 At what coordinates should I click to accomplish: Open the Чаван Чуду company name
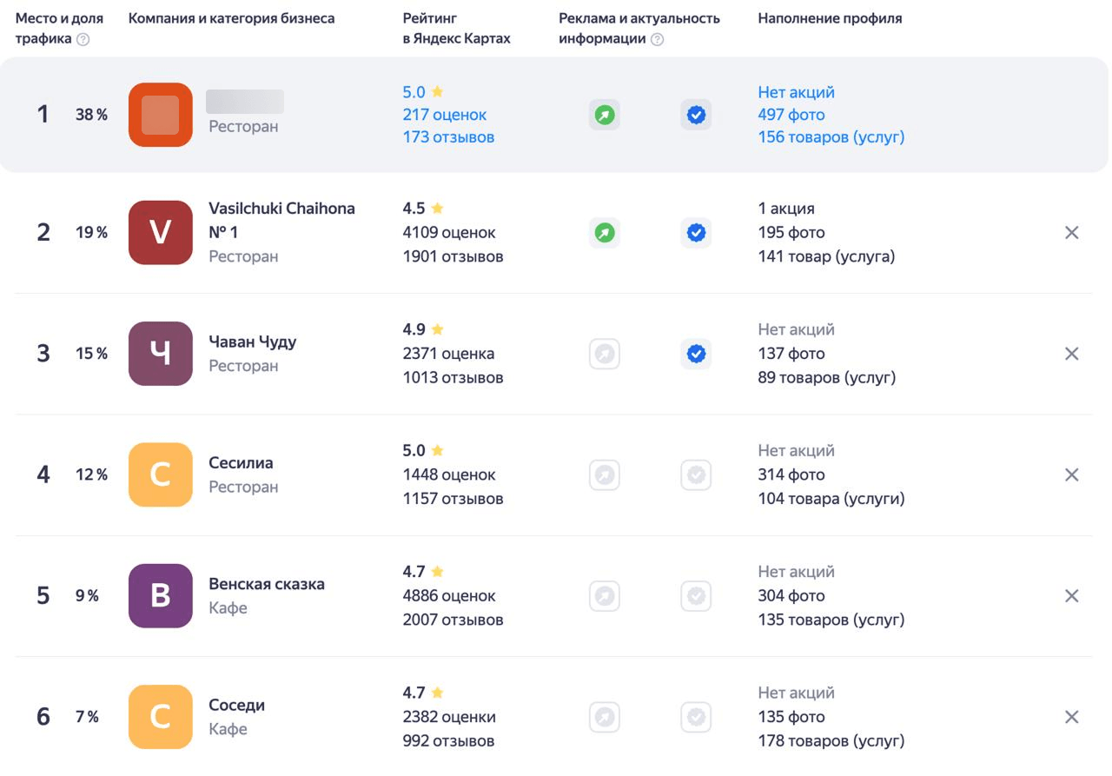252,342
